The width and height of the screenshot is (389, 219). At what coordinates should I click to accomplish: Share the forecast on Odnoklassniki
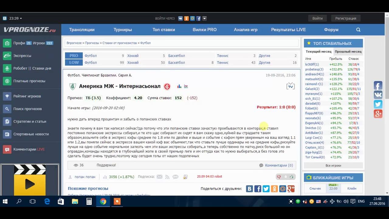tap(274, 189)
